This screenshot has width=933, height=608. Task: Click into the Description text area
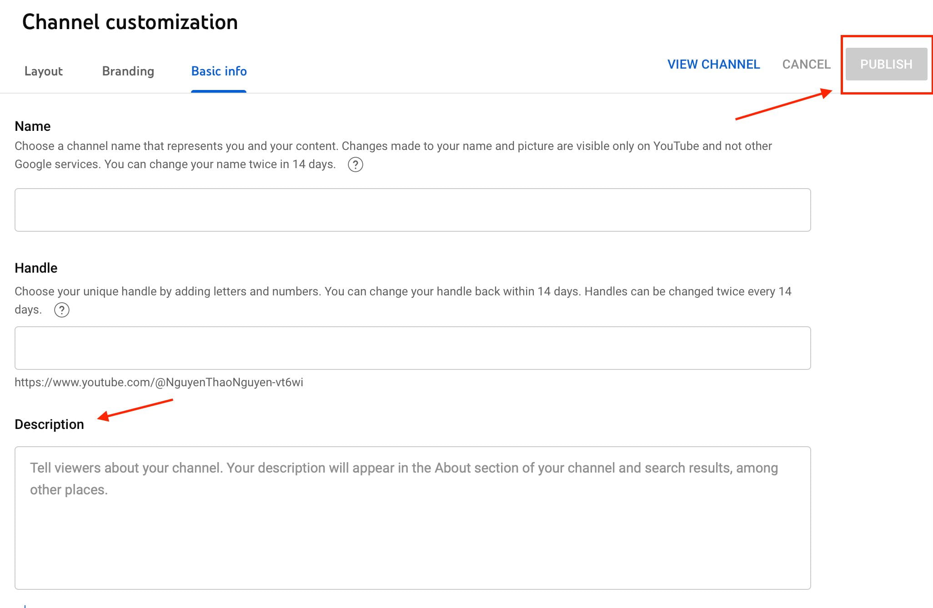pyautogui.click(x=412, y=518)
